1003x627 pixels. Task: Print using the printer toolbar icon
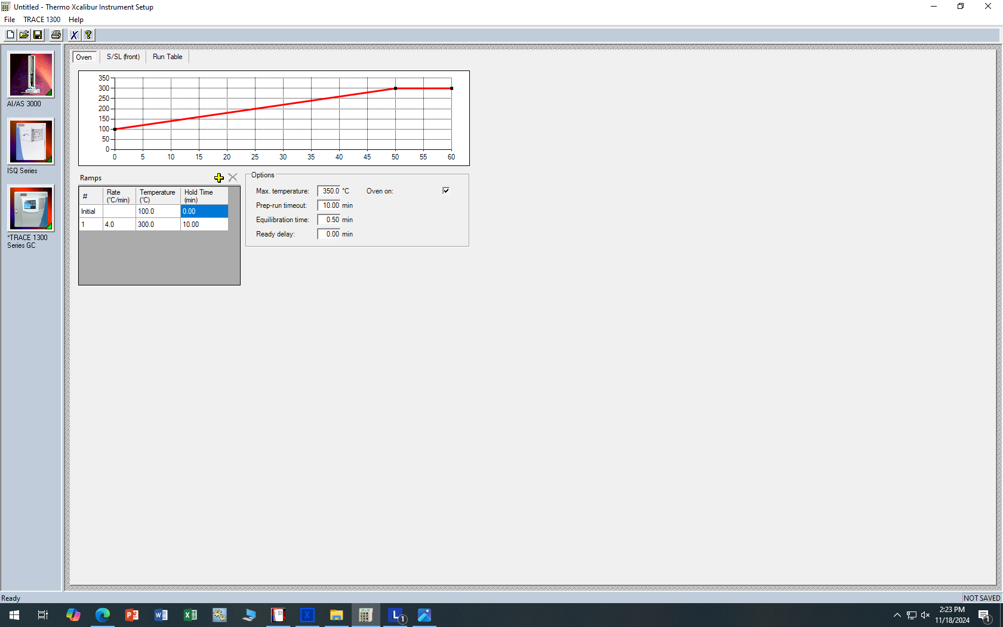[x=56, y=35]
